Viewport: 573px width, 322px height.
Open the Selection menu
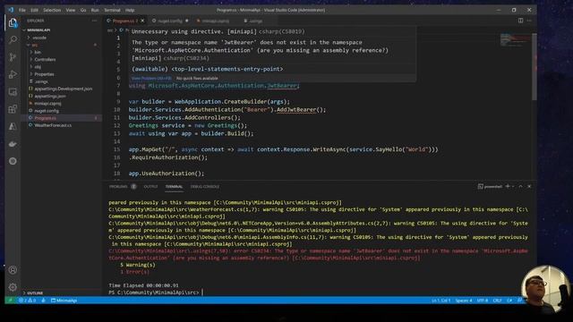pyautogui.click(x=52, y=10)
